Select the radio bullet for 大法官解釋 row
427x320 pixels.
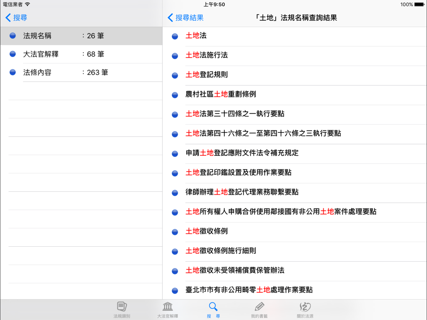point(13,54)
